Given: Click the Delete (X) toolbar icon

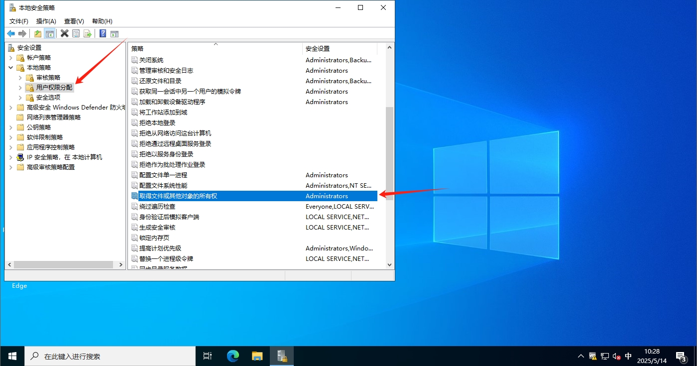Looking at the screenshot, I should point(65,33).
